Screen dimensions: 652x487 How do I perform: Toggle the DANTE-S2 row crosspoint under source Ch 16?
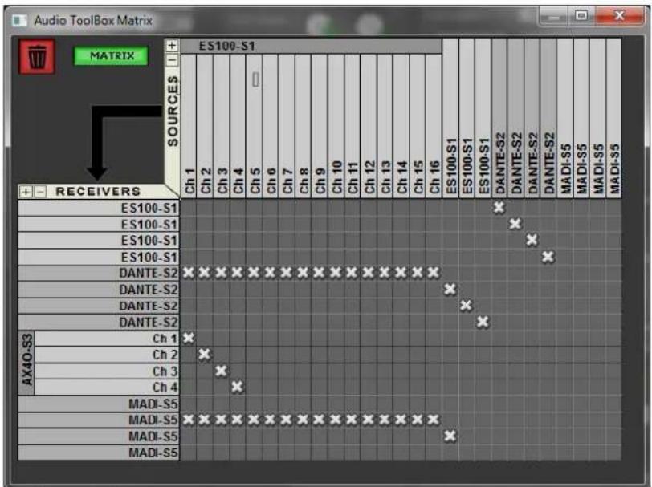coord(434,273)
